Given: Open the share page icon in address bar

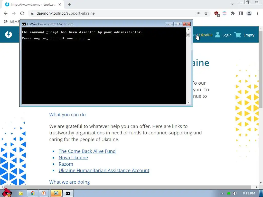Looking at the screenshot, I should [198, 13].
